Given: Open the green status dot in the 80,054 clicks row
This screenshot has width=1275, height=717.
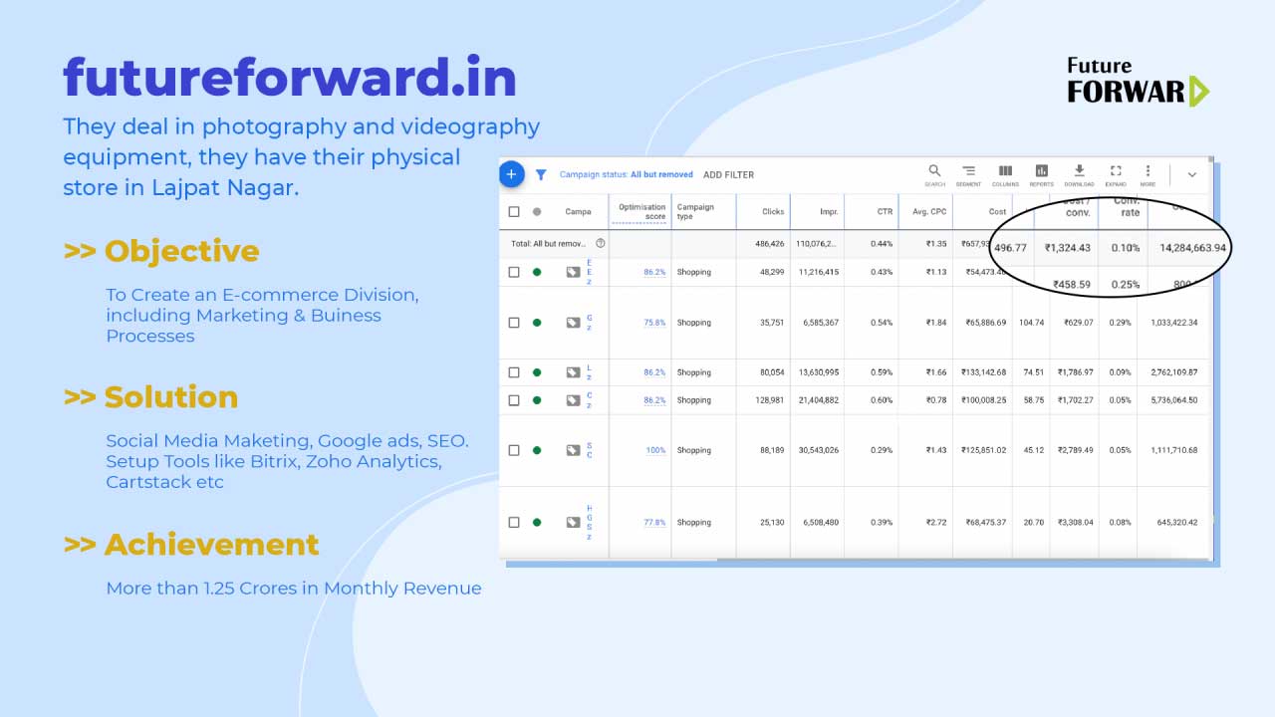Looking at the screenshot, I should coord(537,372).
